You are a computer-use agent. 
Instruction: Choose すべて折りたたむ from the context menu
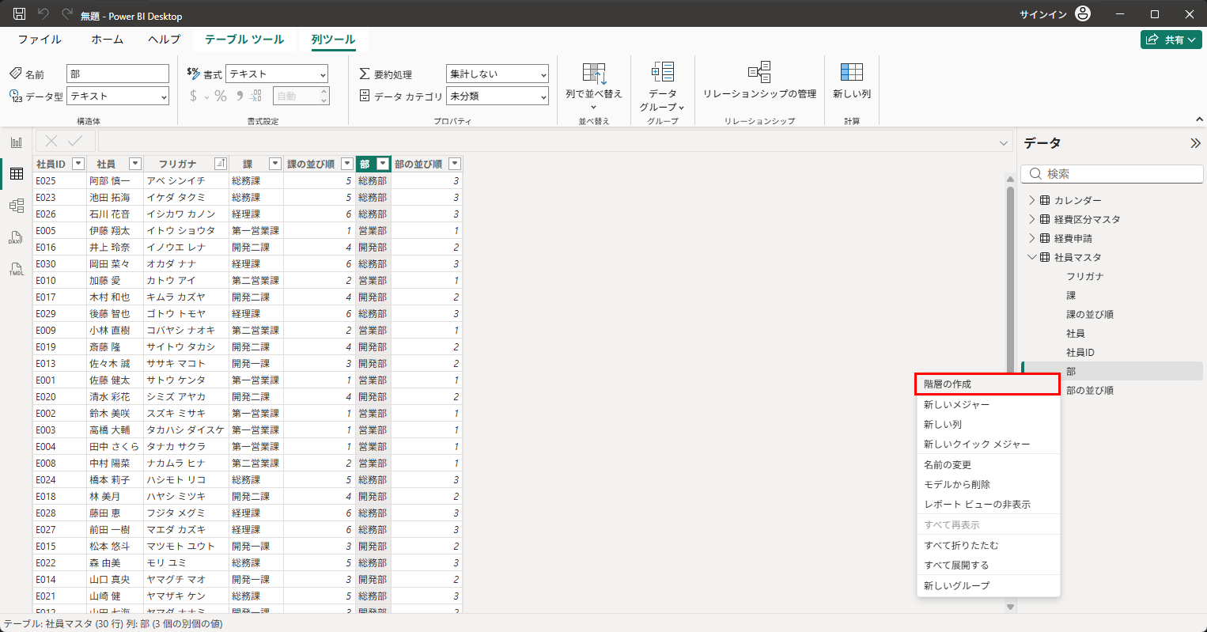(x=988, y=546)
